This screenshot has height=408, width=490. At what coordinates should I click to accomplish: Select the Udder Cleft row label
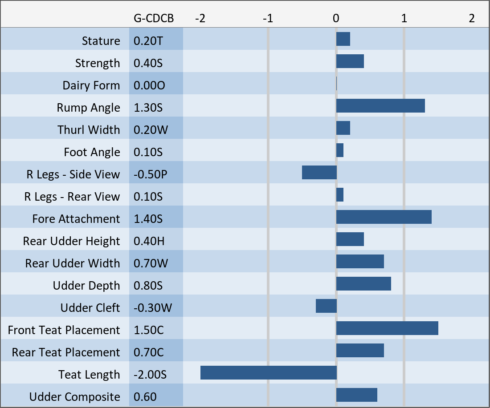[x=90, y=308]
